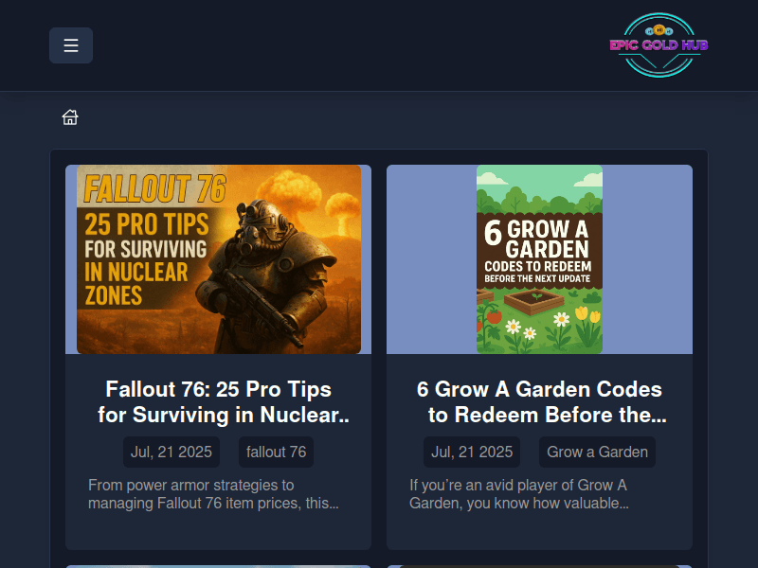This screenshot has height=568, width=758.
Task: Open the partially visible bottom-left article card
Action: click(x=218, y=565)
